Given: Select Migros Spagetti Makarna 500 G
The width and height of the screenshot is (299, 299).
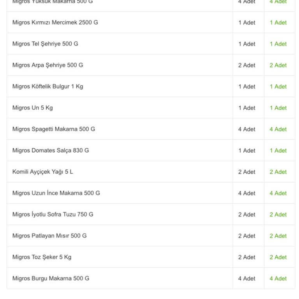Looking at the screenshot, I should [54, 129].
